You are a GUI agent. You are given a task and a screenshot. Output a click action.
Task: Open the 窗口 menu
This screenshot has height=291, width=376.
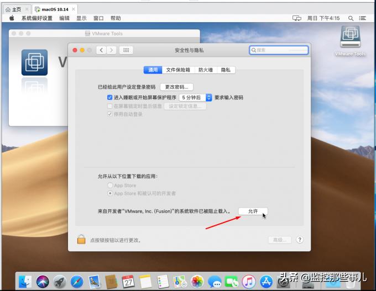98,18
